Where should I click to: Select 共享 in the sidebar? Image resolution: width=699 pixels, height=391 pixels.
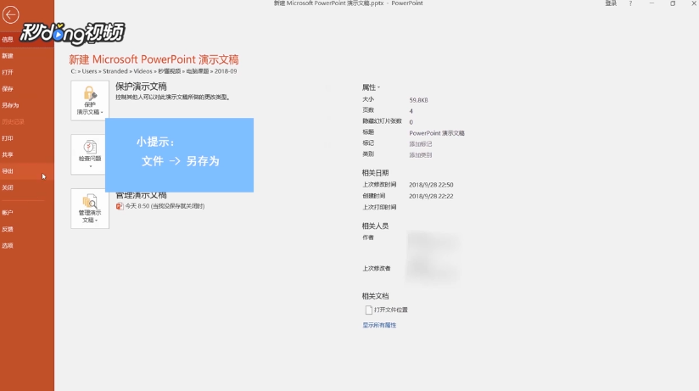tap(8, 154)
